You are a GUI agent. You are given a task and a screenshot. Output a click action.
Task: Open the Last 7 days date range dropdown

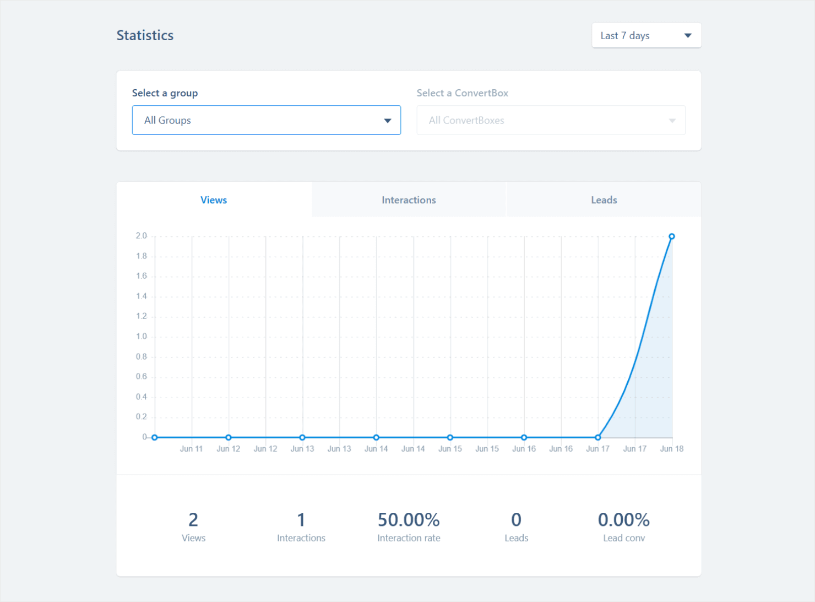click(645, 35)
